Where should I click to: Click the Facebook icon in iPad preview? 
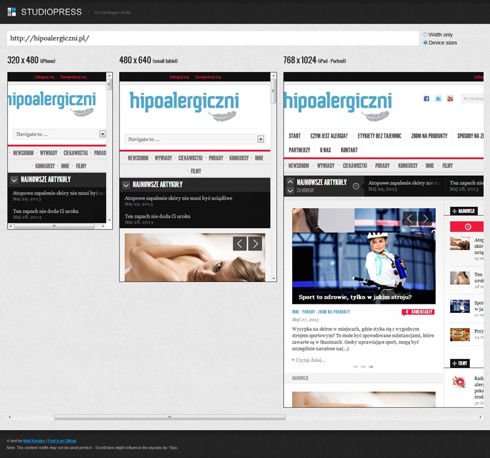pyautogui.click(x=426, y=99)
